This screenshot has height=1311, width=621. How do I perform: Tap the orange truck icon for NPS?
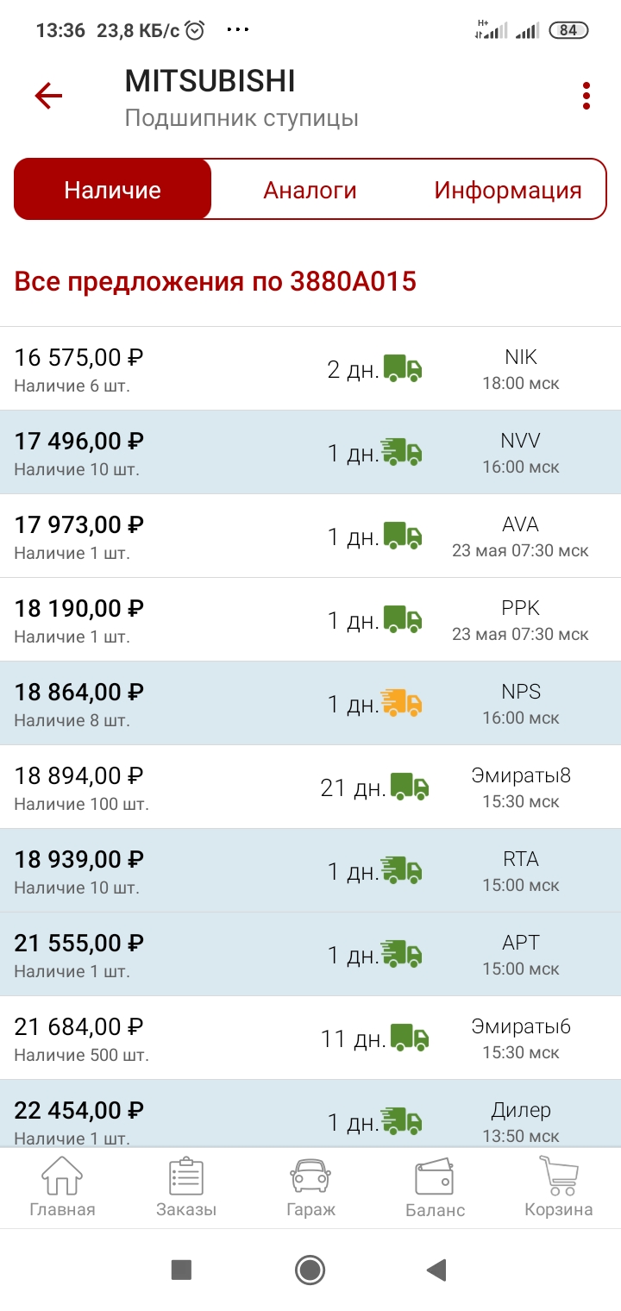pyautogui.click(x=402, y=704)
